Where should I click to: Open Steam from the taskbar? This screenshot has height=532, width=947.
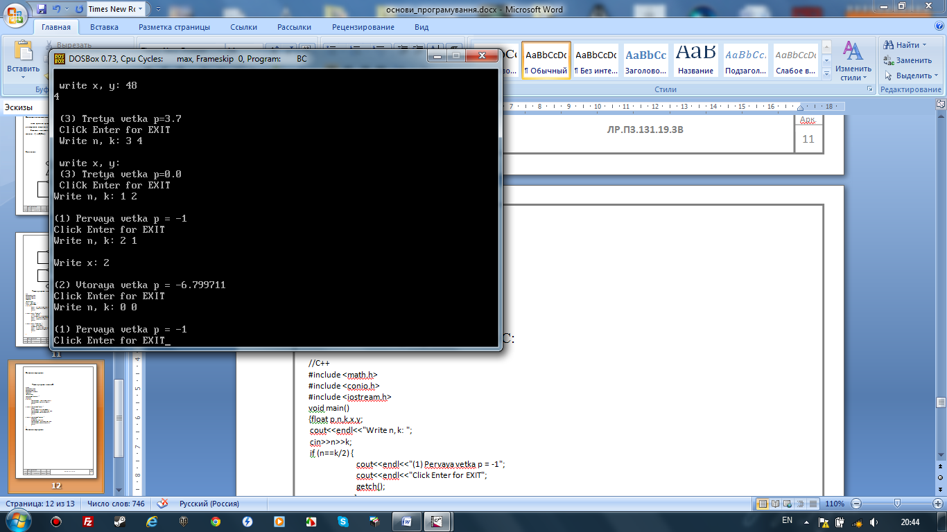pos(119,522)
